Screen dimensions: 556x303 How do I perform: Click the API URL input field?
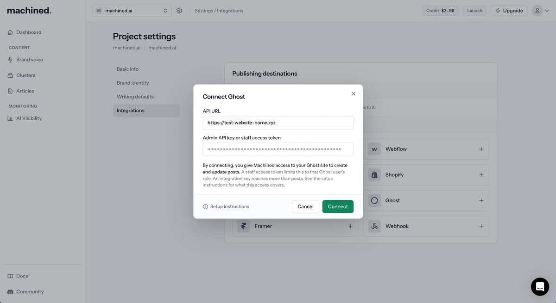point(278,123)
